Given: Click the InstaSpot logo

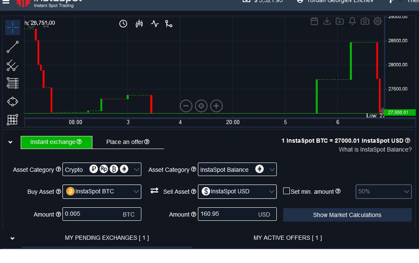Looking at the screenshot, I should tap(48, 3).
